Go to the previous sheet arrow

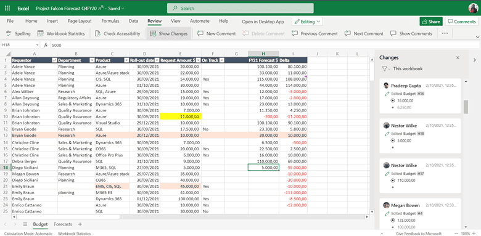point(6,224)
